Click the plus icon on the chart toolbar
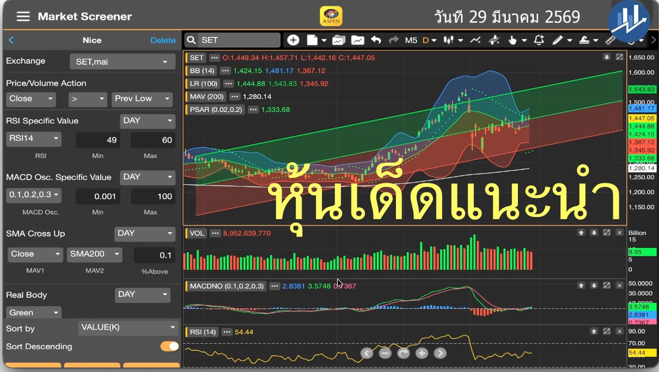The width and height of the screenshot is (659, 372). coord(293,40)
